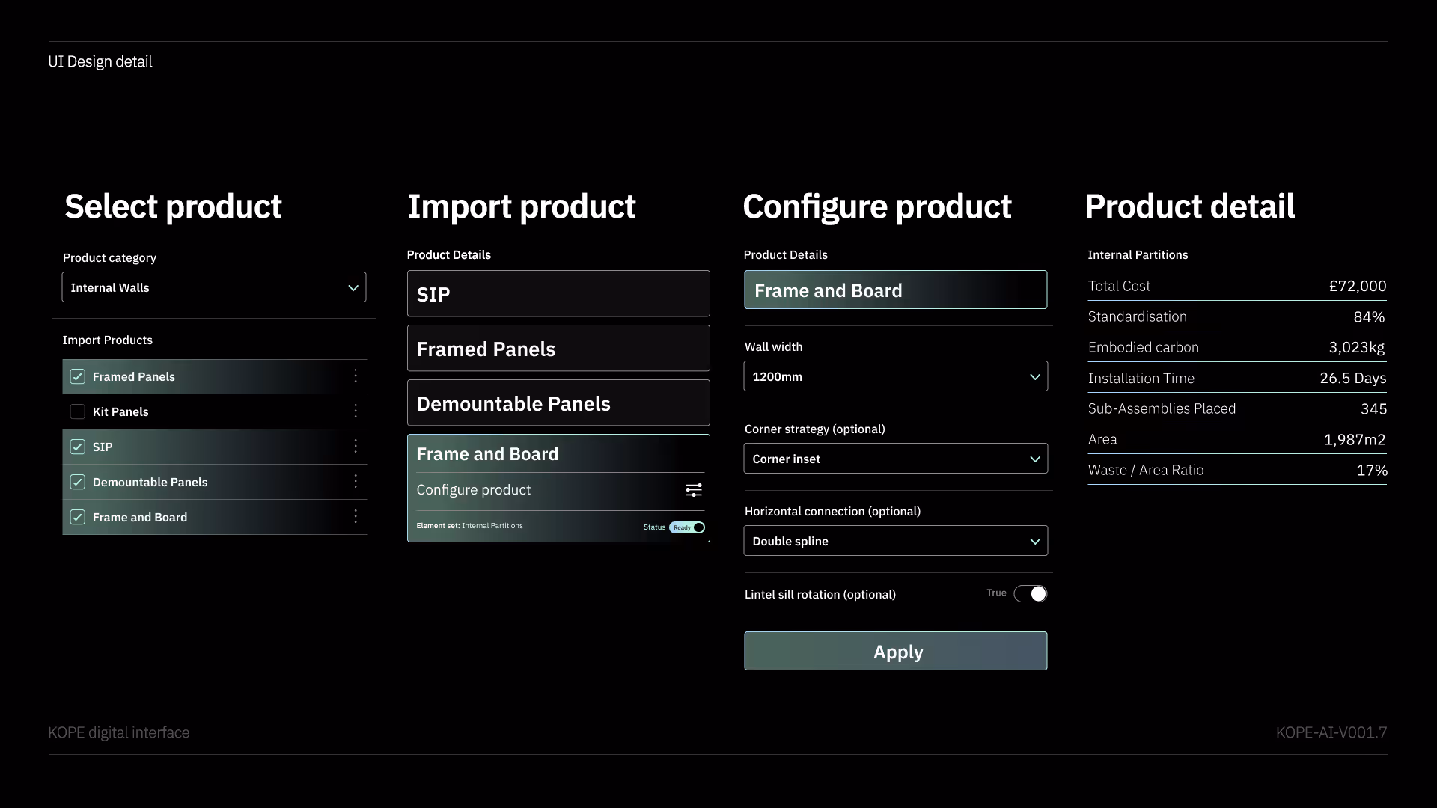Toggle the Lintel sill rotation switch
The width and height of the screenshot is (1437, 808).
click(1030, 594)
